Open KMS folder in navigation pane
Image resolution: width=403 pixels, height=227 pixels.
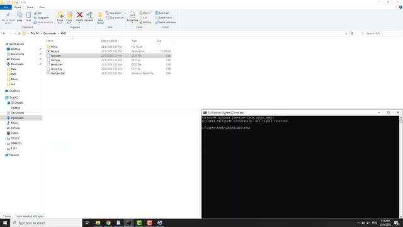[x=13, y=74]
